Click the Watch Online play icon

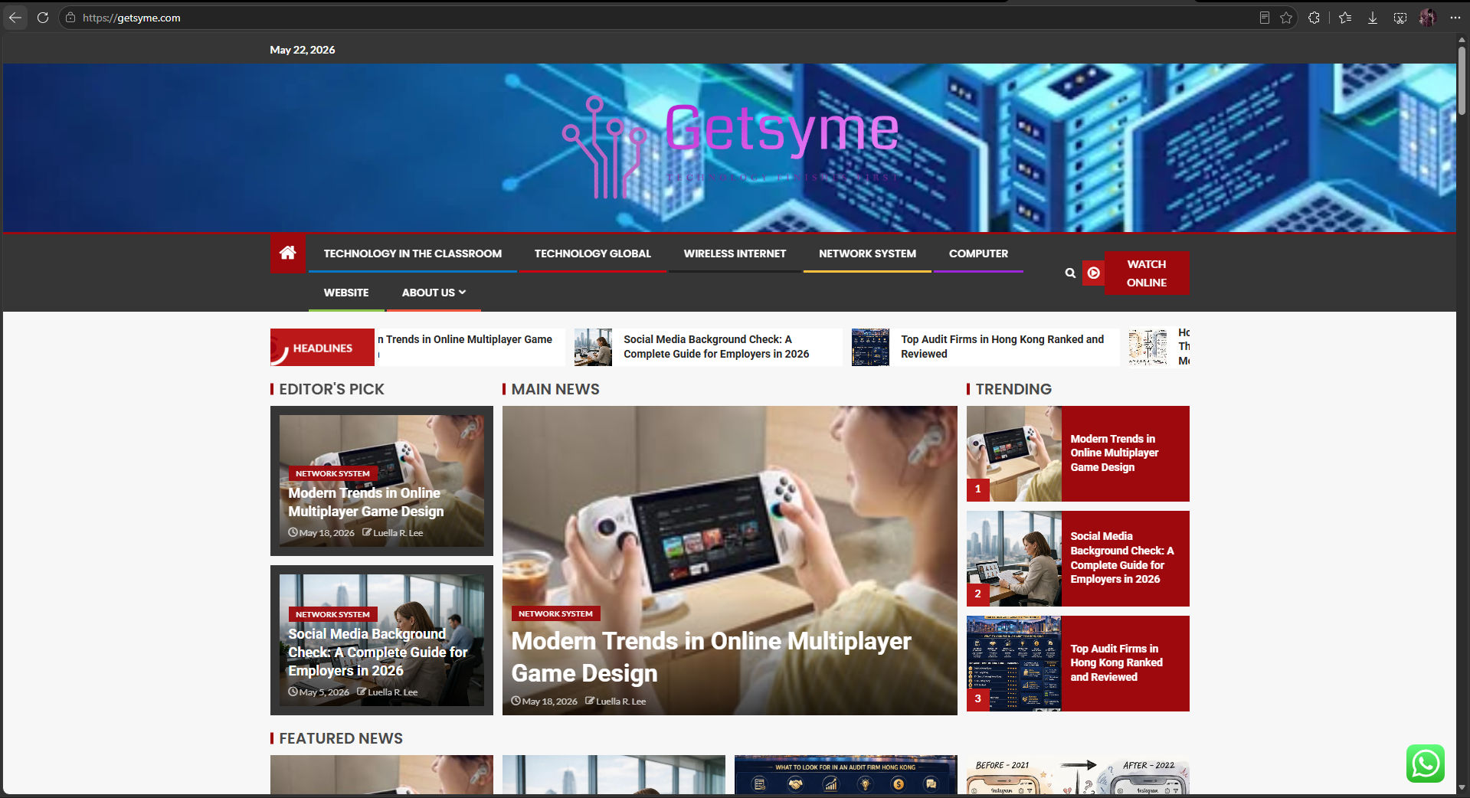click(x=1094, y=273)
